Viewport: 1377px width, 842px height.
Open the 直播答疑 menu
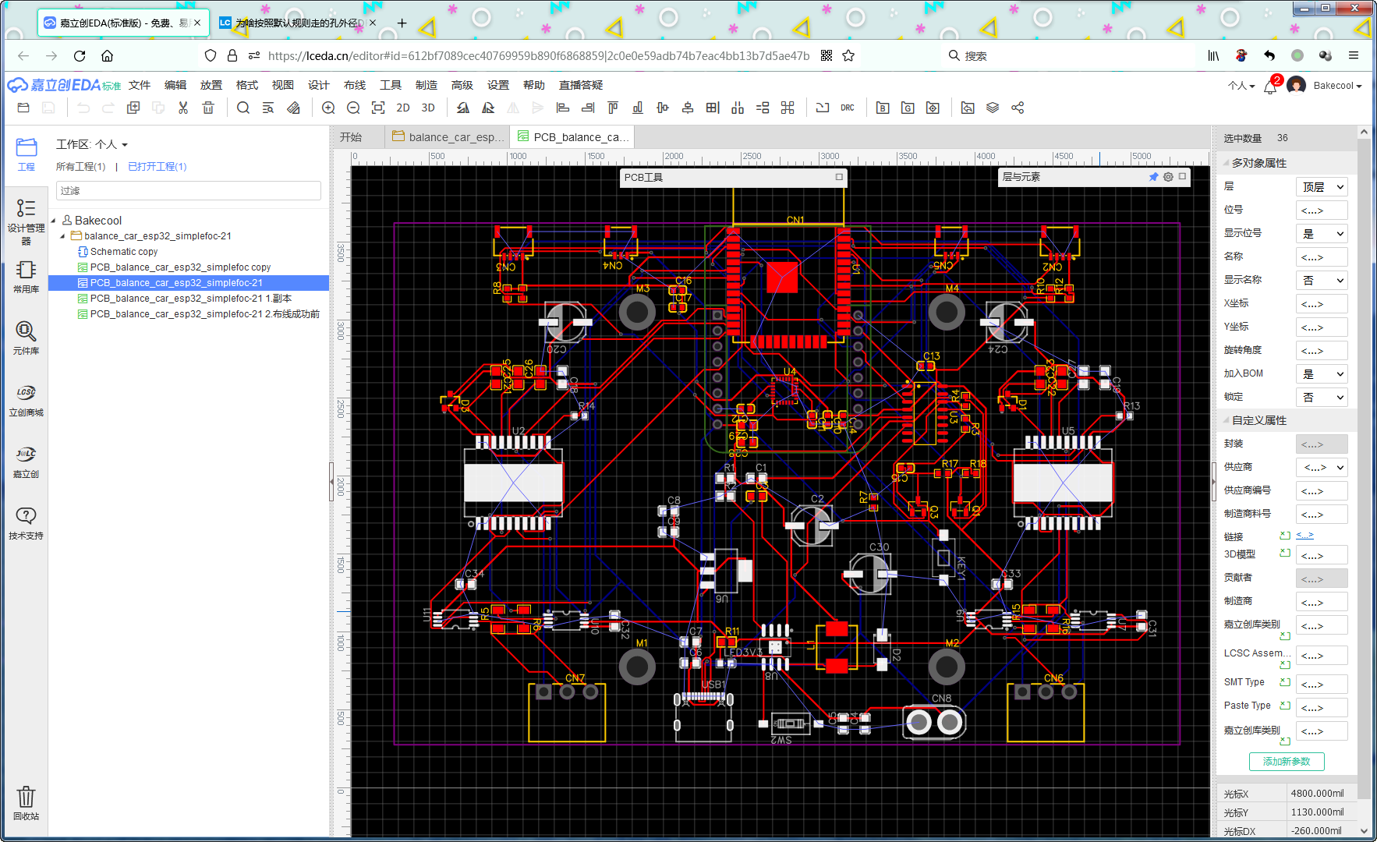pyautogui.click(x=581, y=85)
